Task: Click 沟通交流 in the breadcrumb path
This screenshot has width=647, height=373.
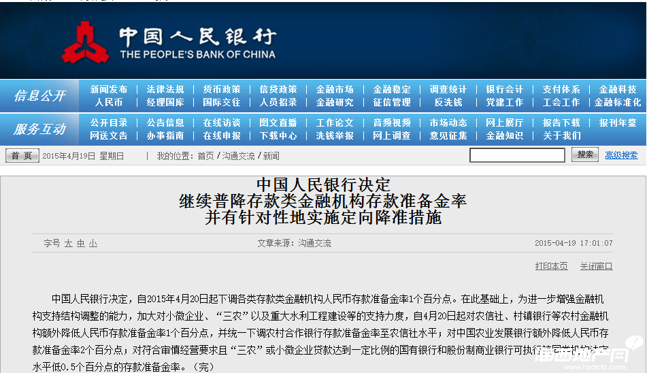Action: [239, 156]
